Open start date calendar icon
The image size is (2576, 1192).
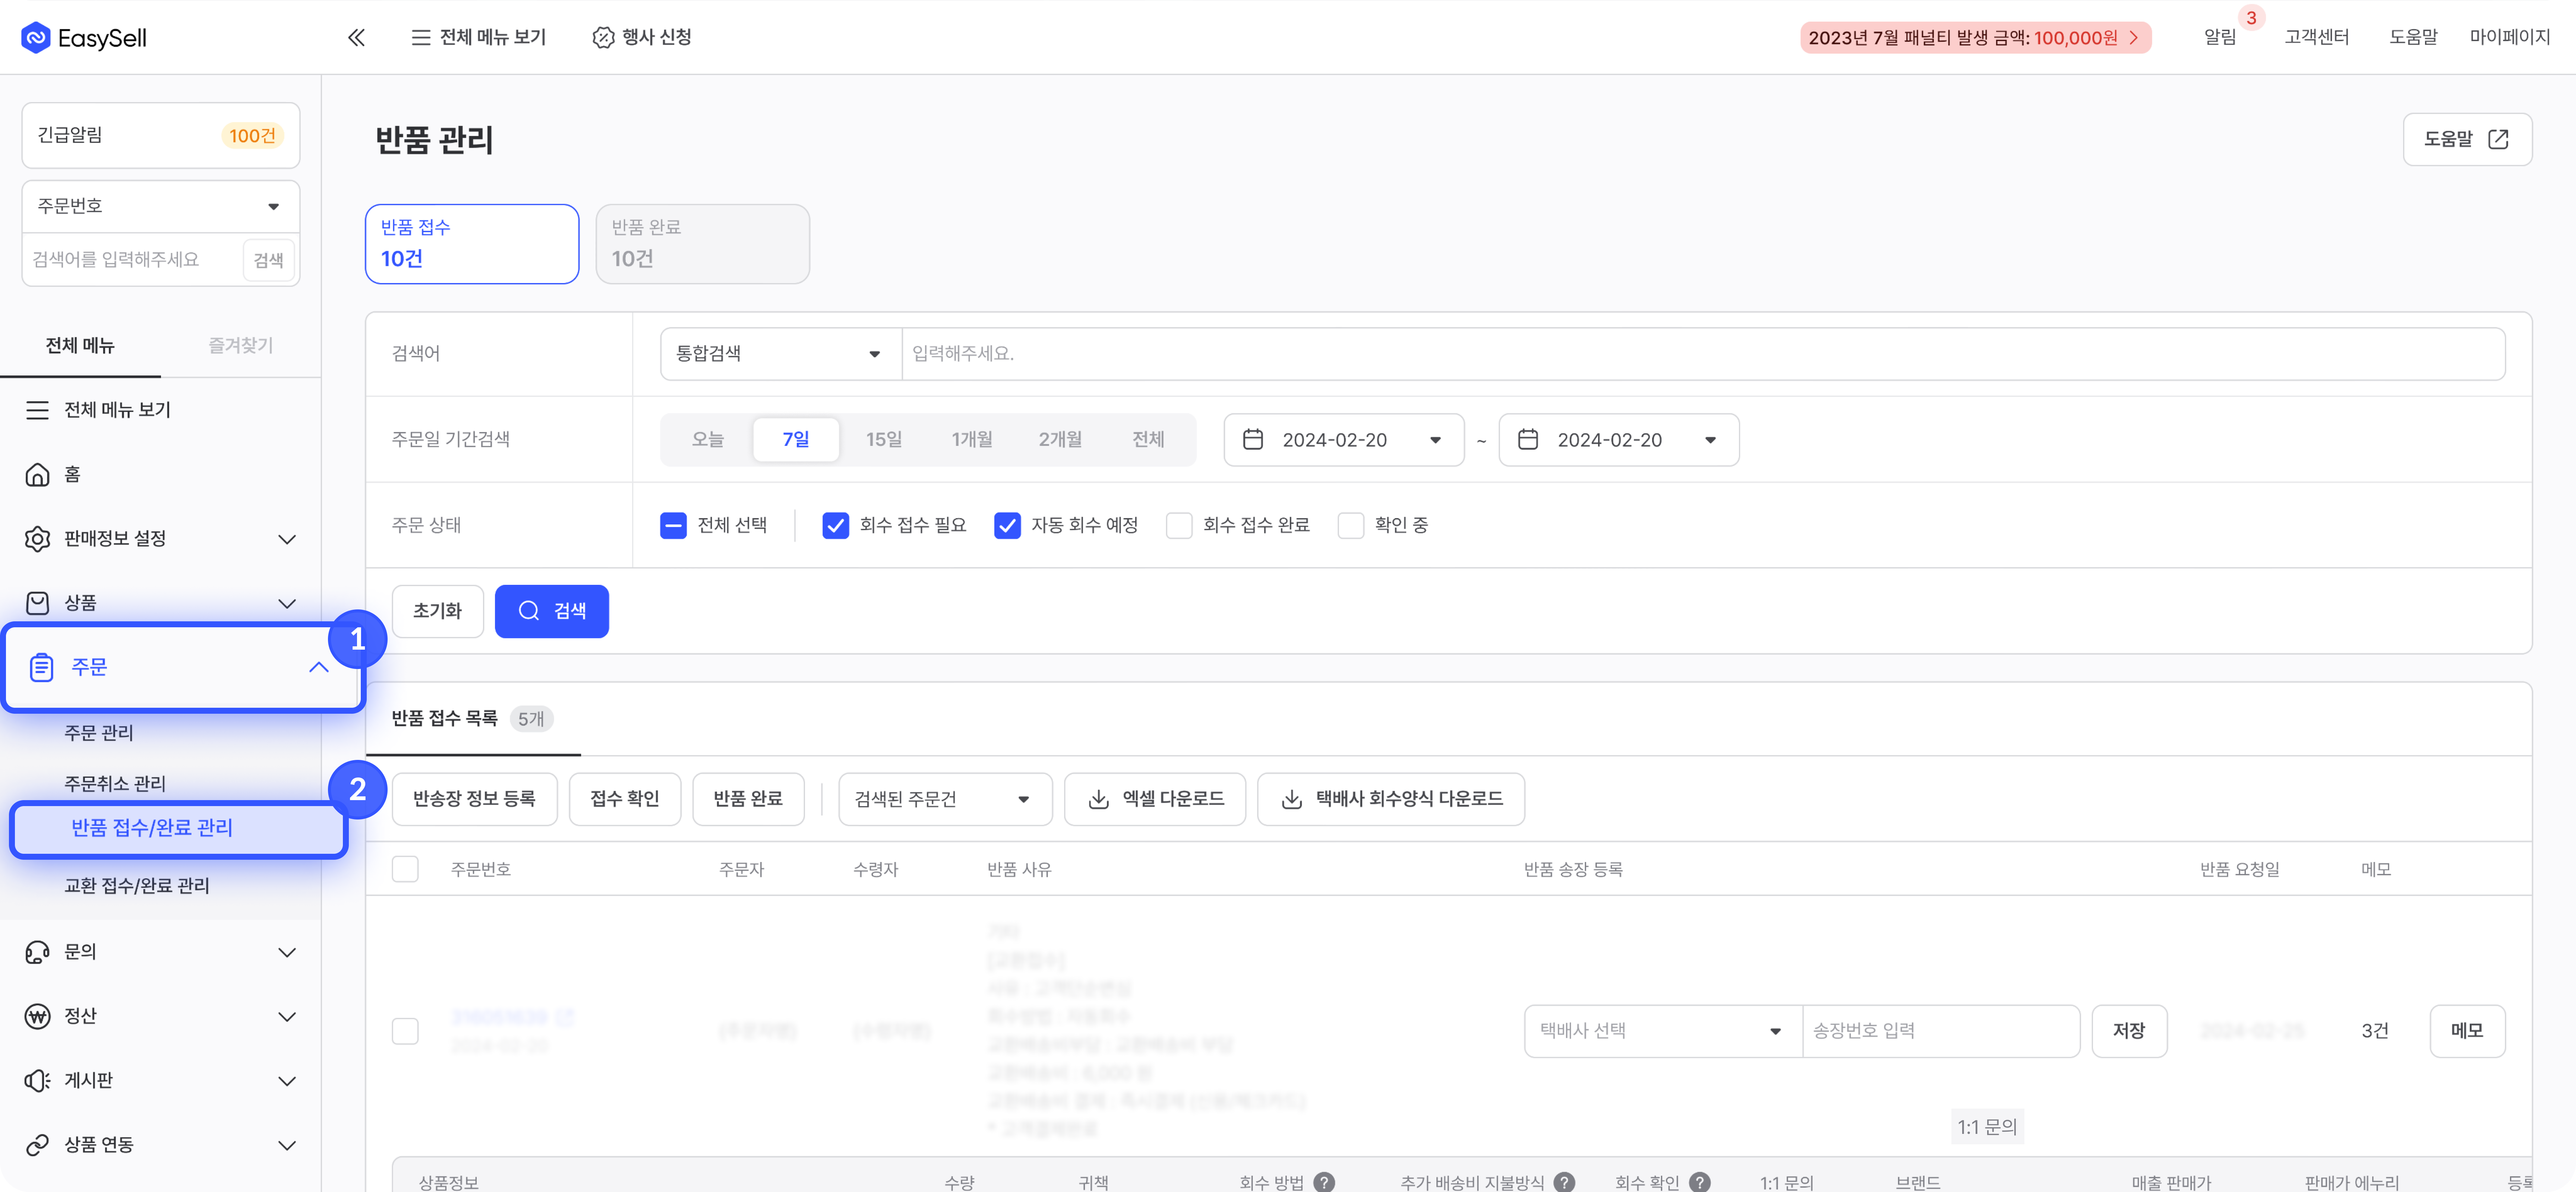tap(1253, 440)
